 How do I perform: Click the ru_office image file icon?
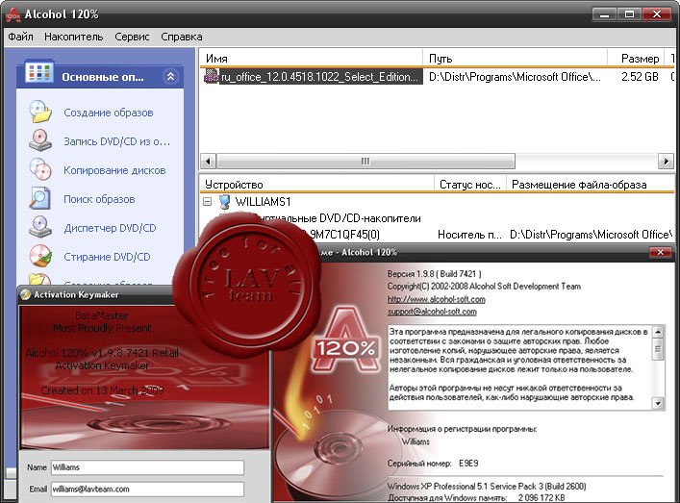click(x=212, y=77)
